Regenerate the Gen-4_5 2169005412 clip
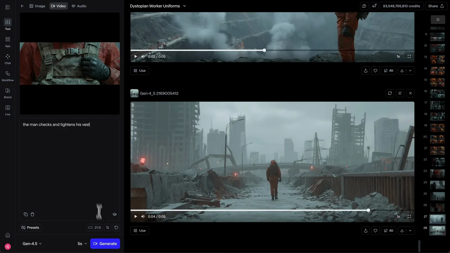Screen dimensions: 450x253 point(390,93)
